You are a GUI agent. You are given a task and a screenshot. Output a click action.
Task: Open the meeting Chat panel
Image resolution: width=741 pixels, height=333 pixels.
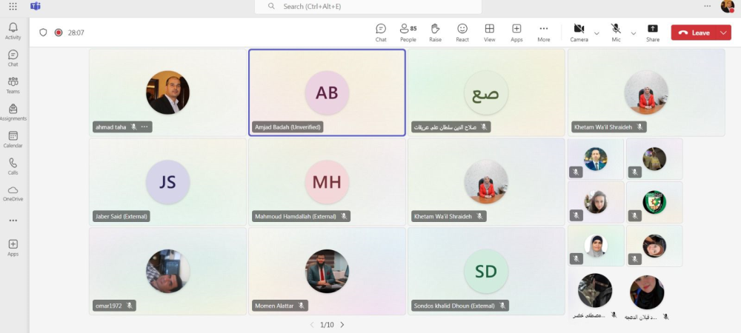pos(381,32)
